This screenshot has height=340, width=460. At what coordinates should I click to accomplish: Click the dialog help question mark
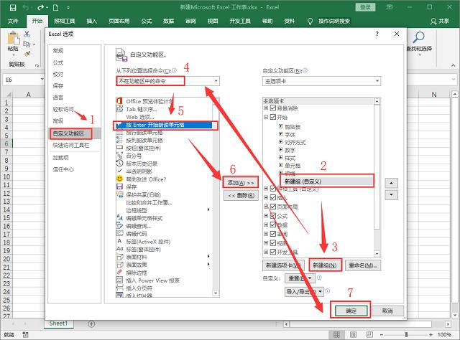pyautogui.click(x=377, y=34)
